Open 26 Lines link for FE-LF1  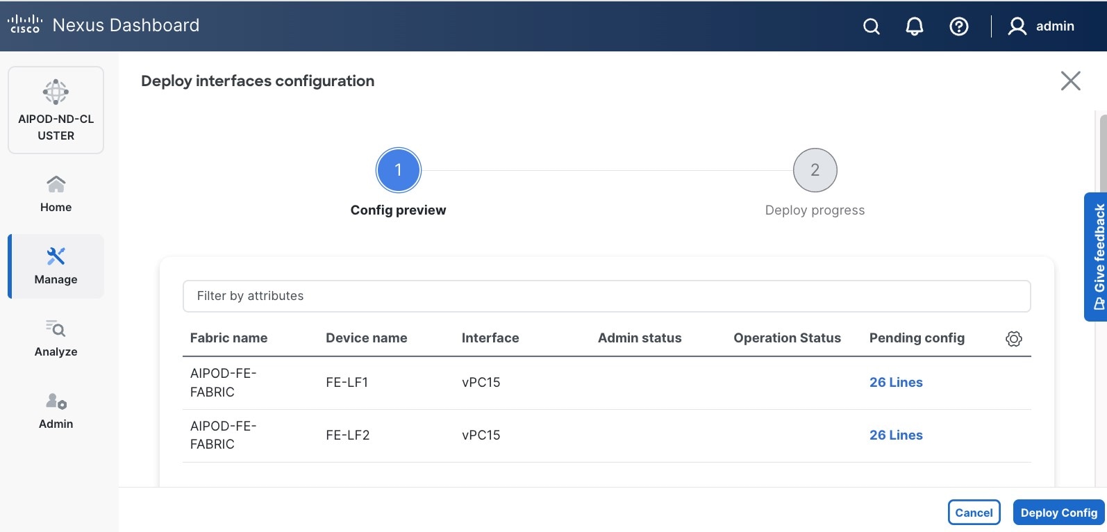click(896, 383)
